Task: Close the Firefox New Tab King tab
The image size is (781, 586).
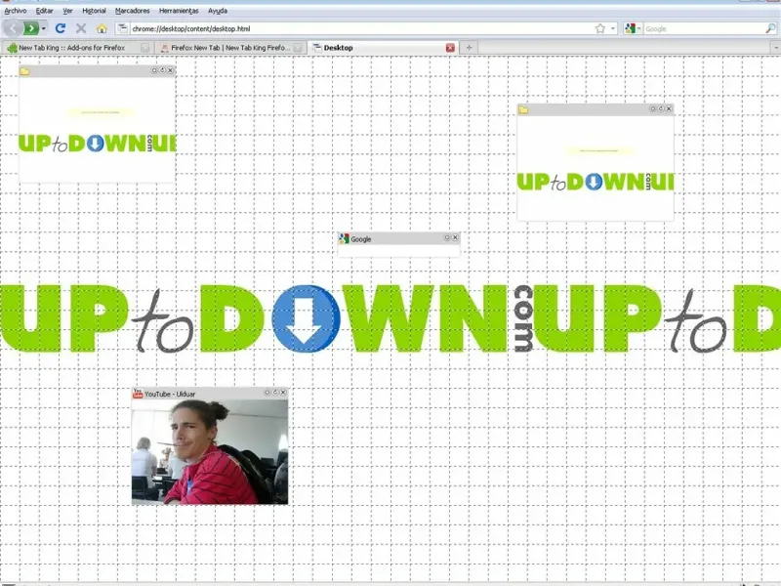Action: tap(298, 48)
